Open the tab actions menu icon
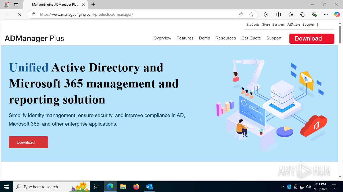Viewport: 343px width, 192px height. coord(16,5)
